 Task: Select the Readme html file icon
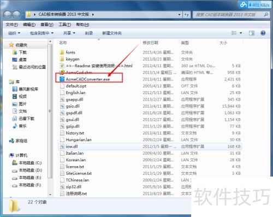[x=62, y=66]
